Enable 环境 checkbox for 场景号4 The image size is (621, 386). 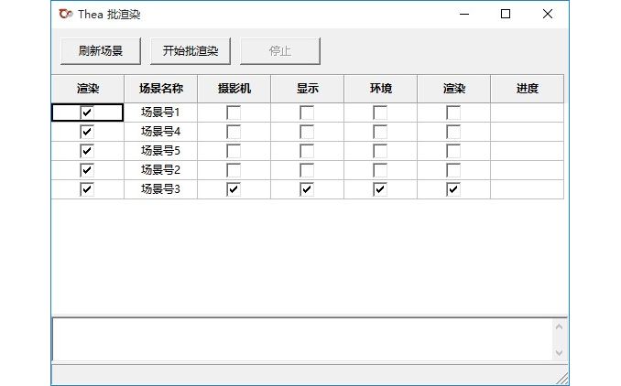380,132
